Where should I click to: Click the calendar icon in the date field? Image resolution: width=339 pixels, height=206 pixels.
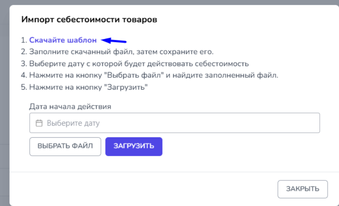[x=39, y=124]
